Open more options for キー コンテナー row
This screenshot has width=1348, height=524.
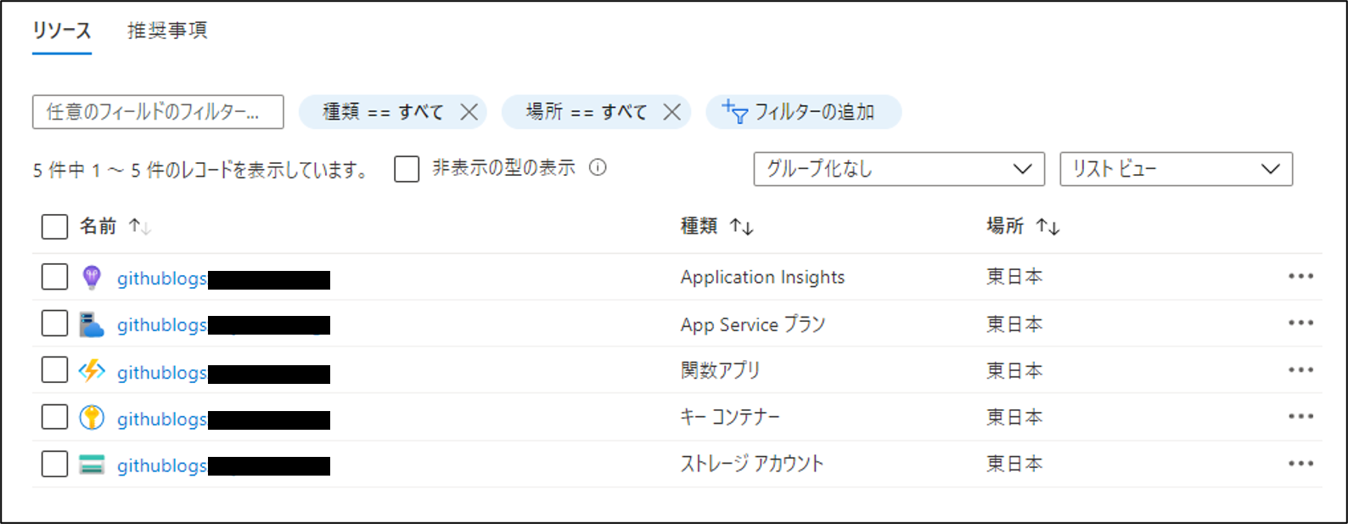click(1300, 416)
